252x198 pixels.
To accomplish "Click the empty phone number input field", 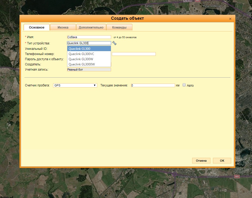I will click(x=134, y=54).
